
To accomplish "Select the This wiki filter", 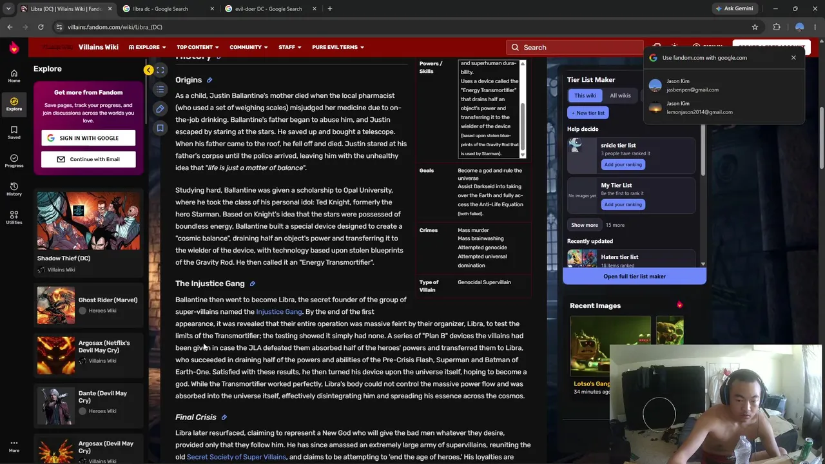I will tap(585, 95).
